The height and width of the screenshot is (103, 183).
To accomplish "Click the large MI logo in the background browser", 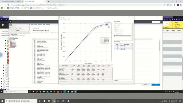I will (x=4, y=25).
